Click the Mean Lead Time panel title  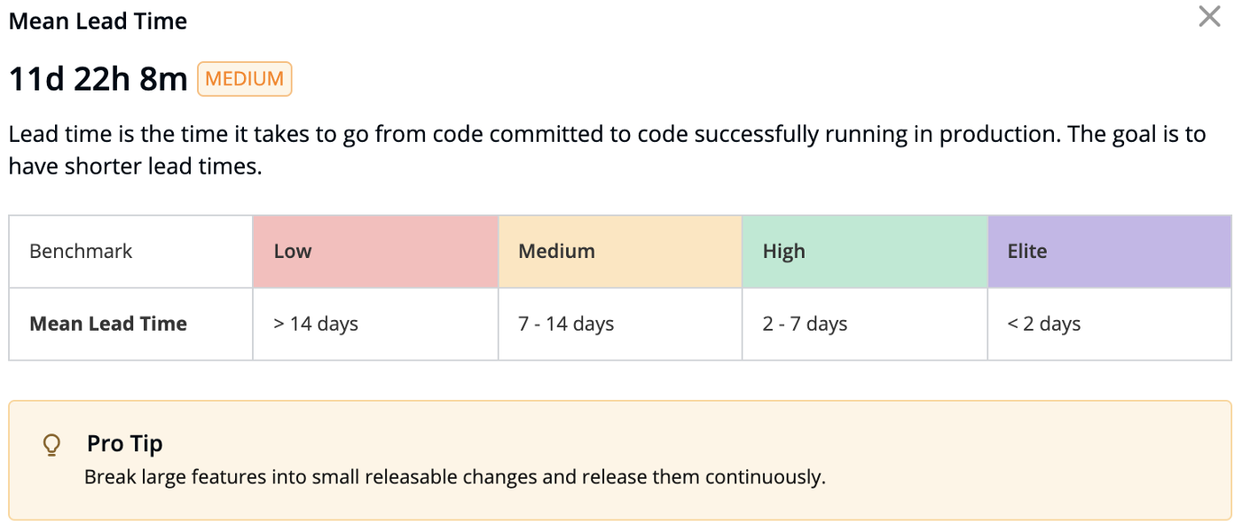tap(98, 21)
